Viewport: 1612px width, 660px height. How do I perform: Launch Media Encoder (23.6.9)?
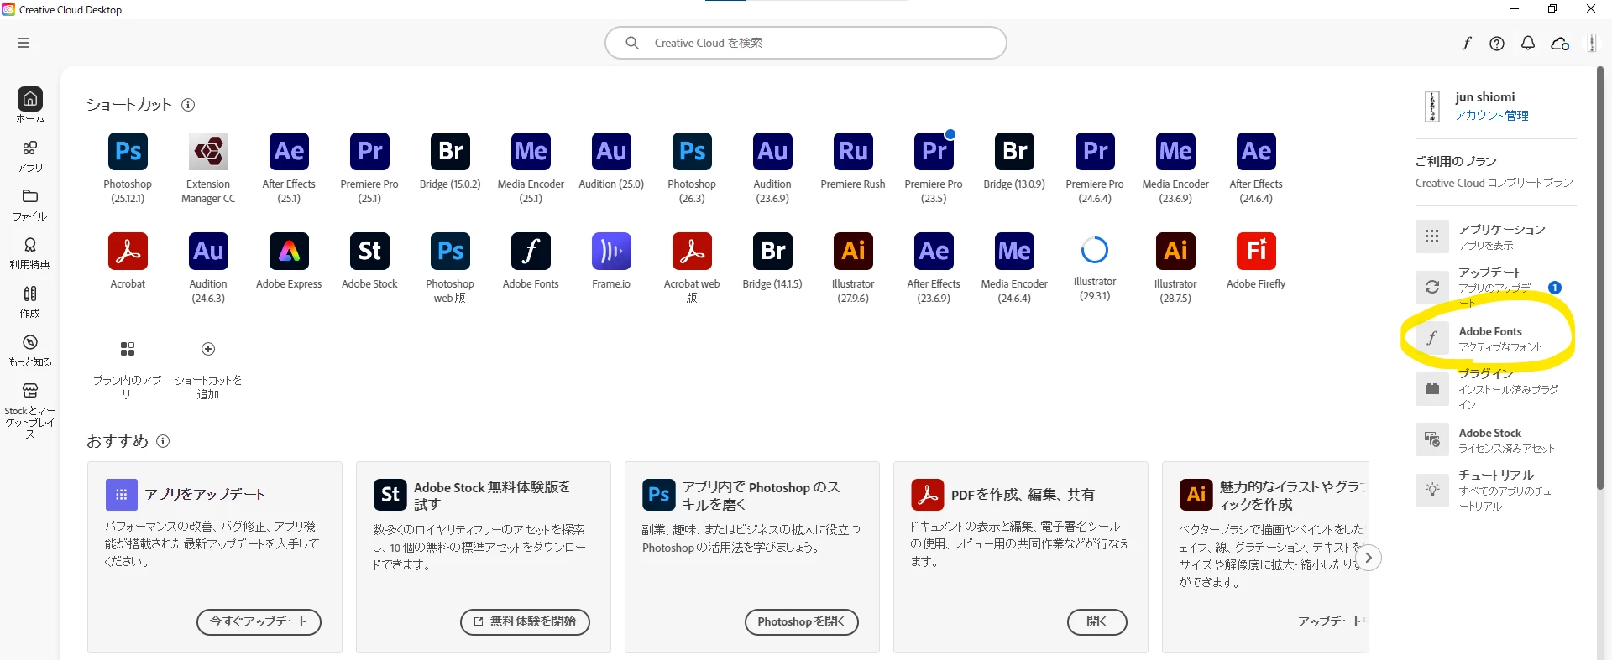[1175, 152]
